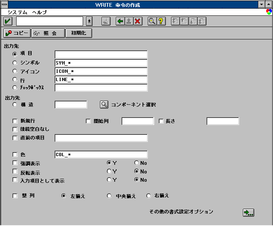This screenshot has width=273, height=226.
Task: Enable the 反転表示 checkbox
Action: [15, 172]
